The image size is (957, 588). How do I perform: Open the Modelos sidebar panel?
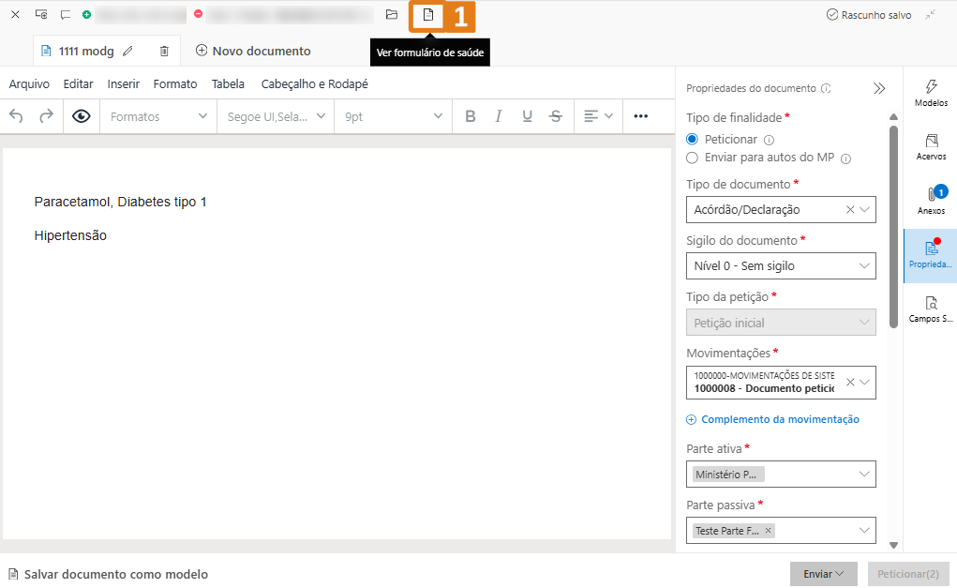coord(931,94)
